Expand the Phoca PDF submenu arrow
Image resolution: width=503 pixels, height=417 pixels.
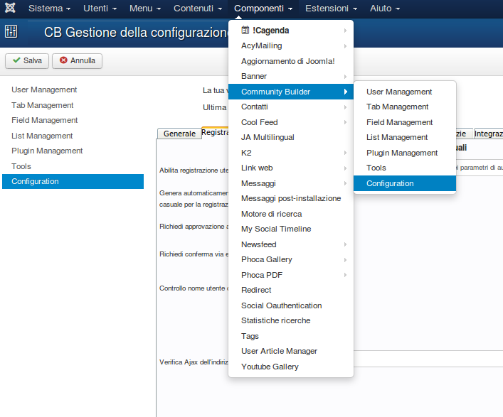tap(345, 275)
